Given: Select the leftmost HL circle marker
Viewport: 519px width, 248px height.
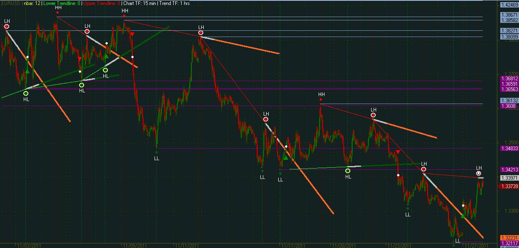Looking at the screenshot, I should coord(26,93).
